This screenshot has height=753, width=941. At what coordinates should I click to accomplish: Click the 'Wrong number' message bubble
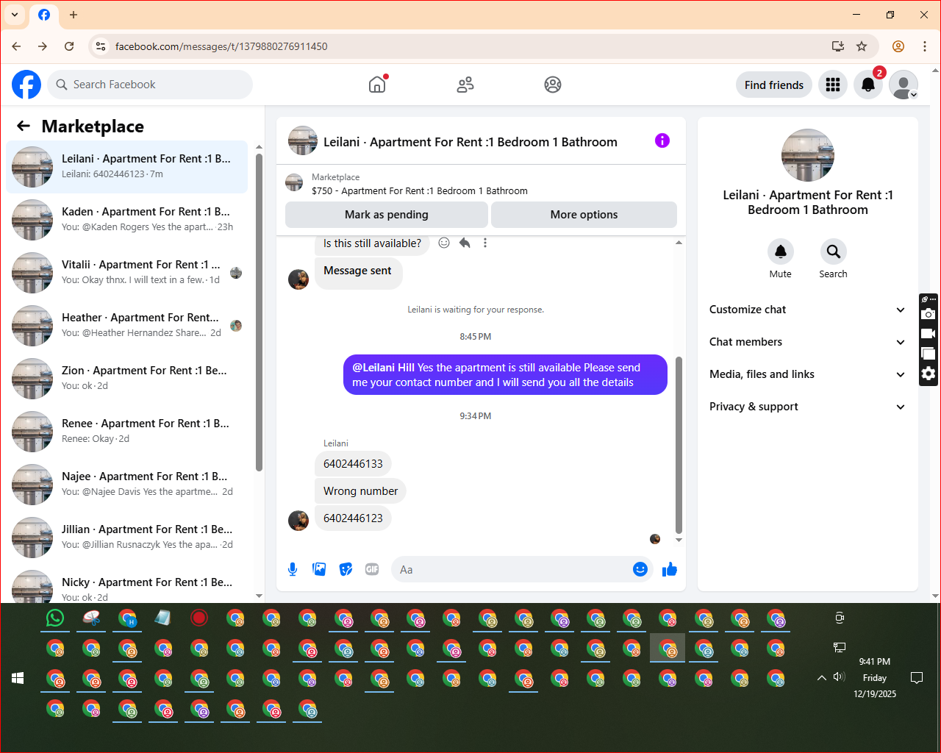click(x=360, y=491)
